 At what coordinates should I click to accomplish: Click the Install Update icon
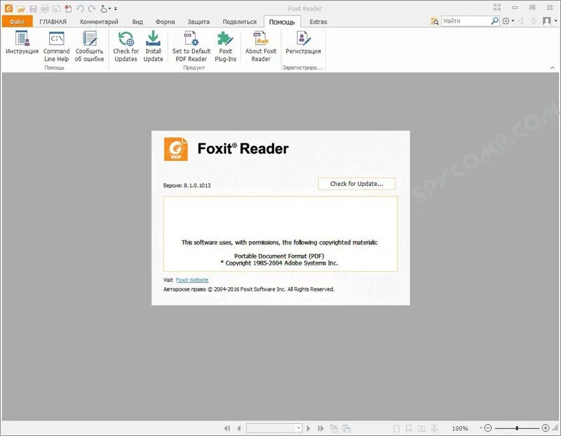[153, 48]
